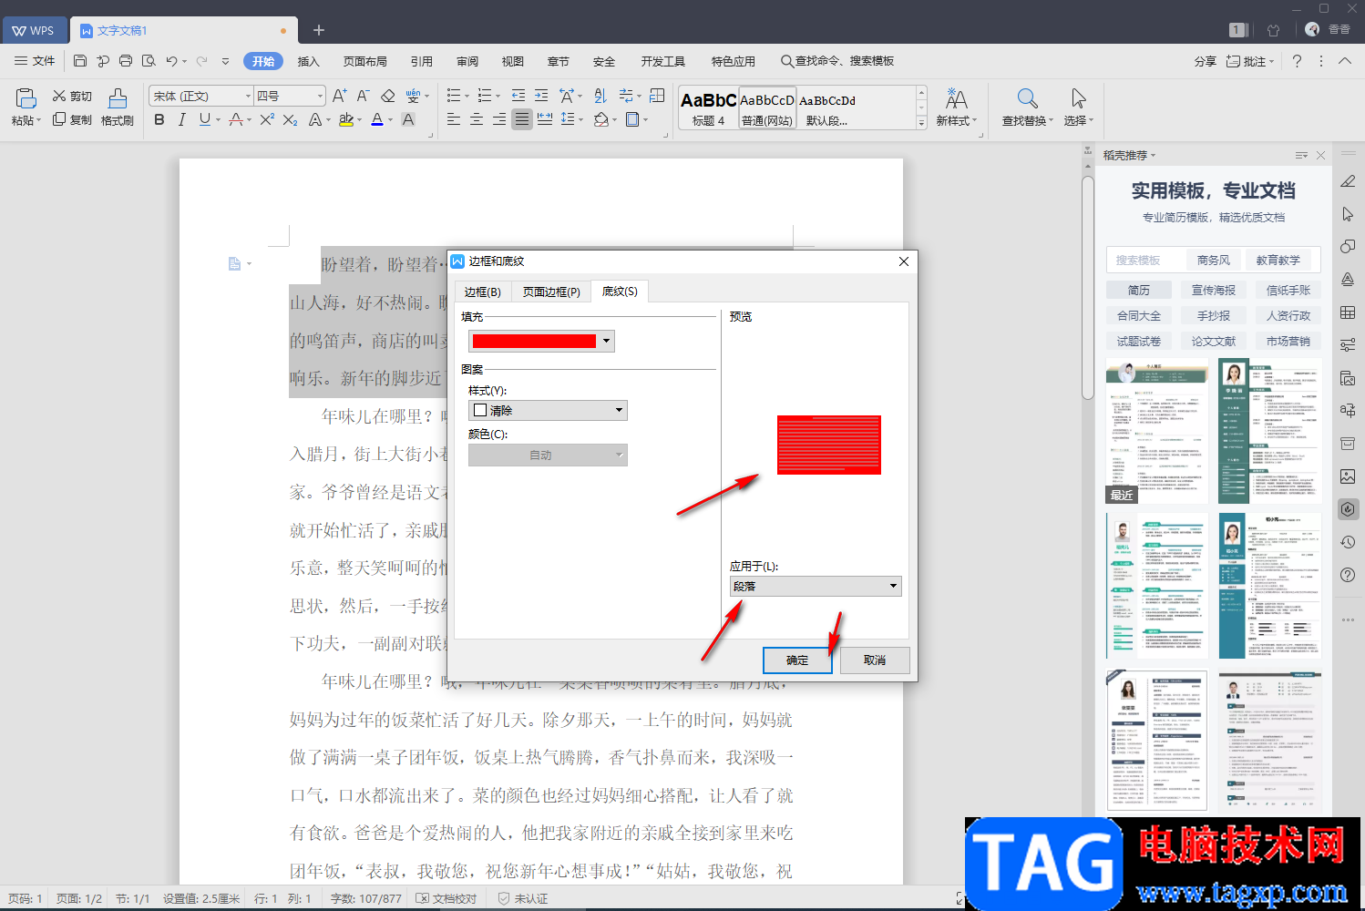
Task: Open the font size dropdown 四号
Action: pyautogui.click(x=320, y=96)
